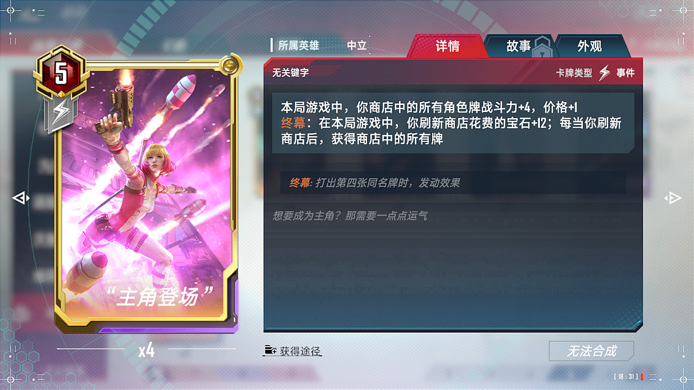This screenshot has height=390, width=694.
Task: Click the lightning icon beside 卡牌类型
Action: tap(605, 73)
